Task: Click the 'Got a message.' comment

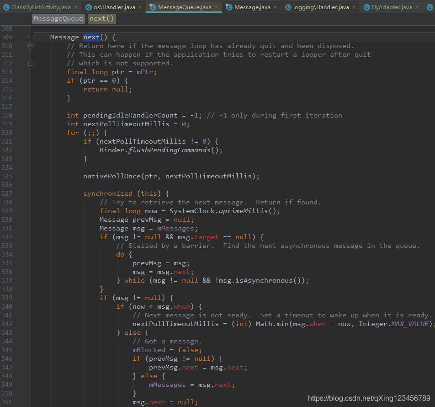Action: tap(167, 341)
